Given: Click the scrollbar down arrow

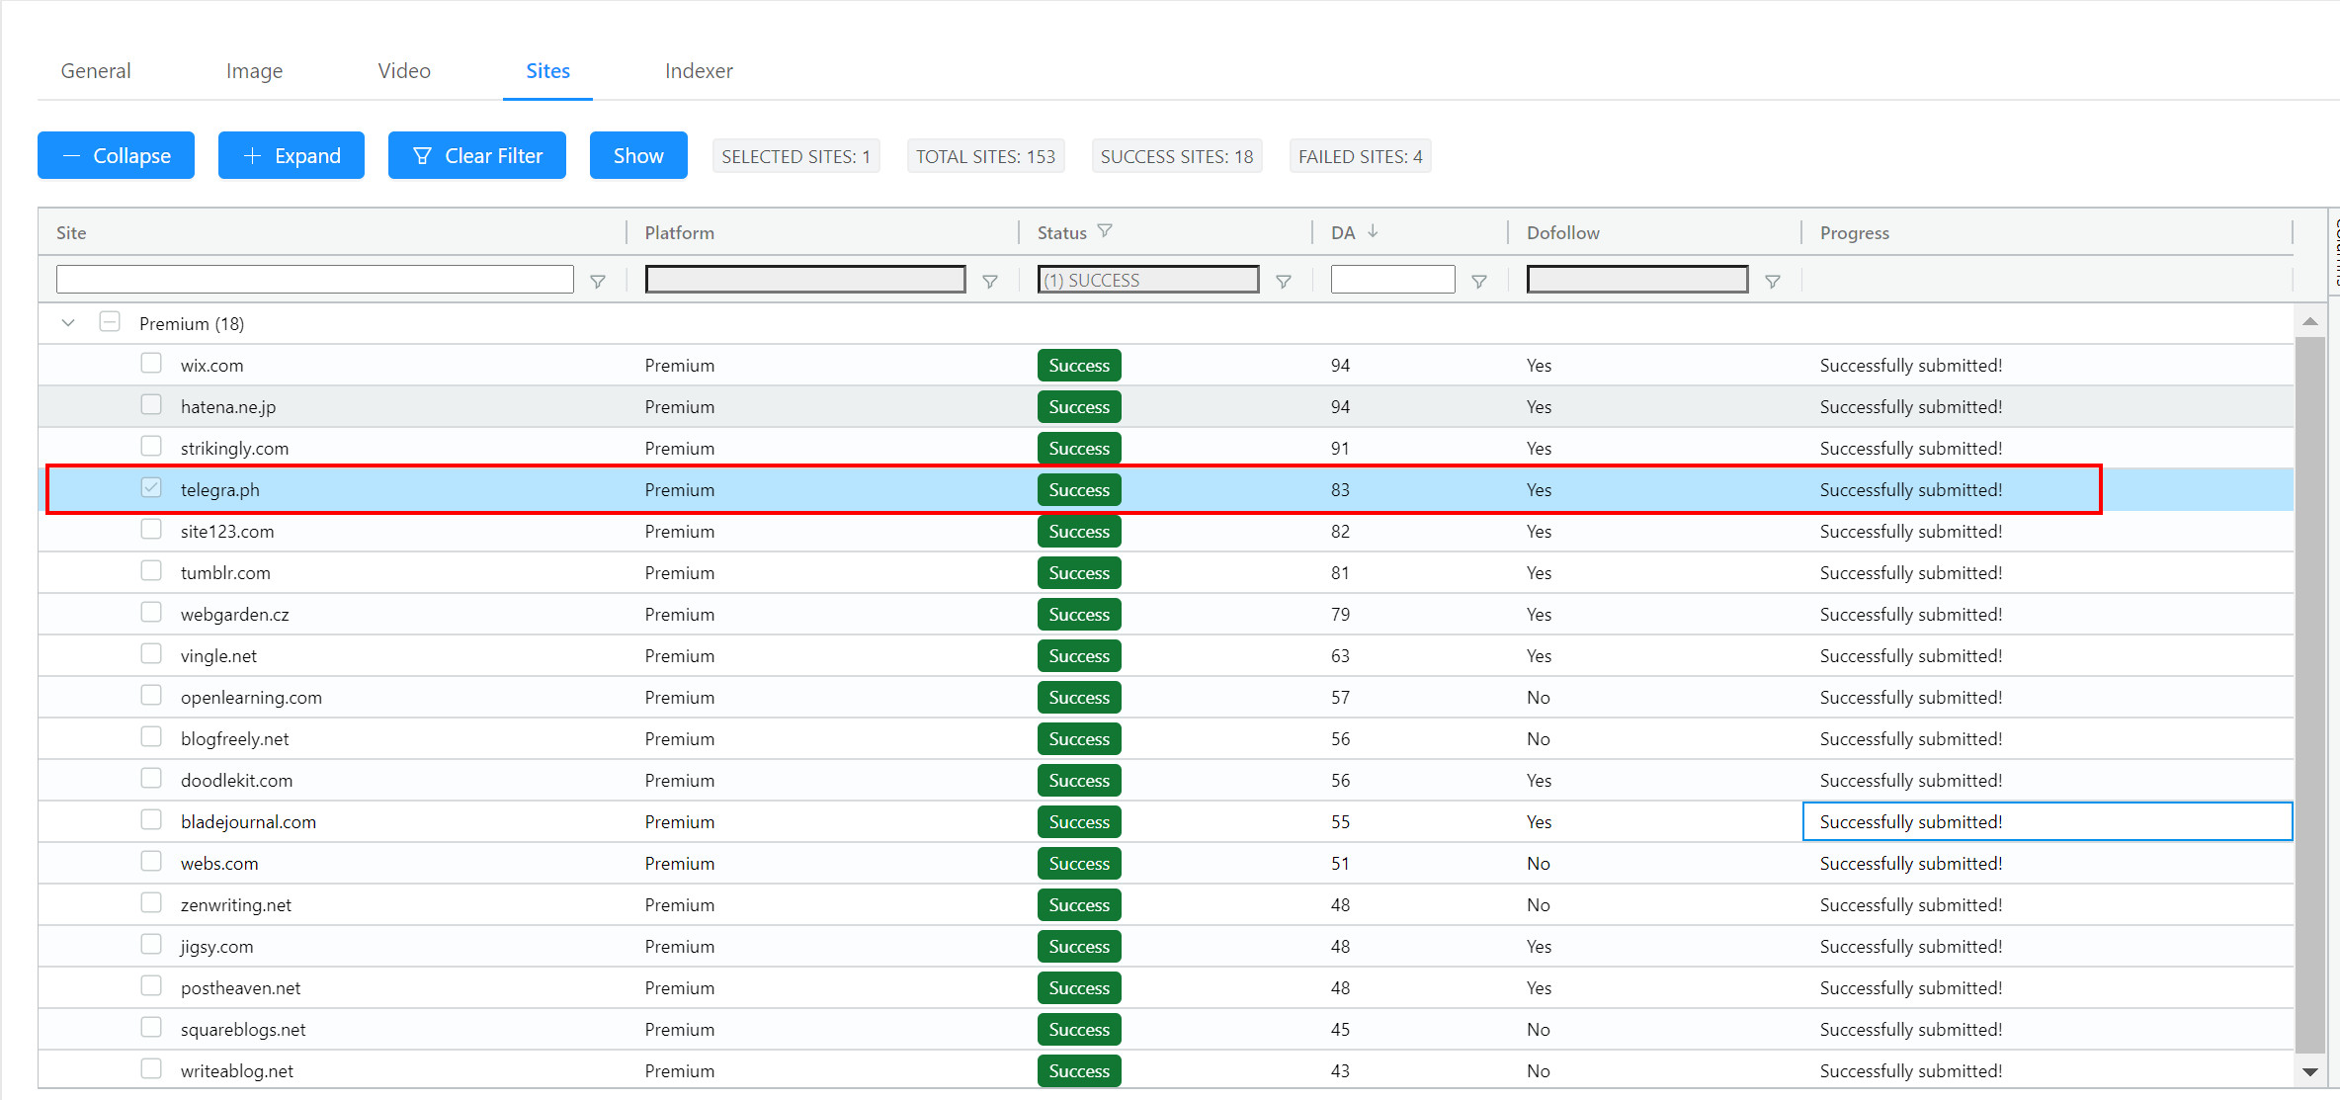Looking at the screenshot, I should (x=2310, y=1072).
